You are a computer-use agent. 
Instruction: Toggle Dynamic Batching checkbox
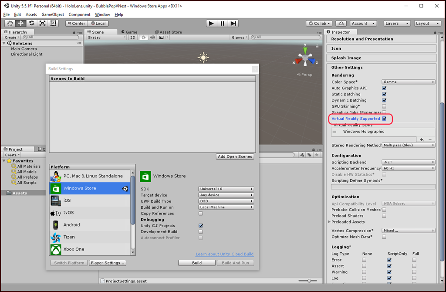pos(384,100)
